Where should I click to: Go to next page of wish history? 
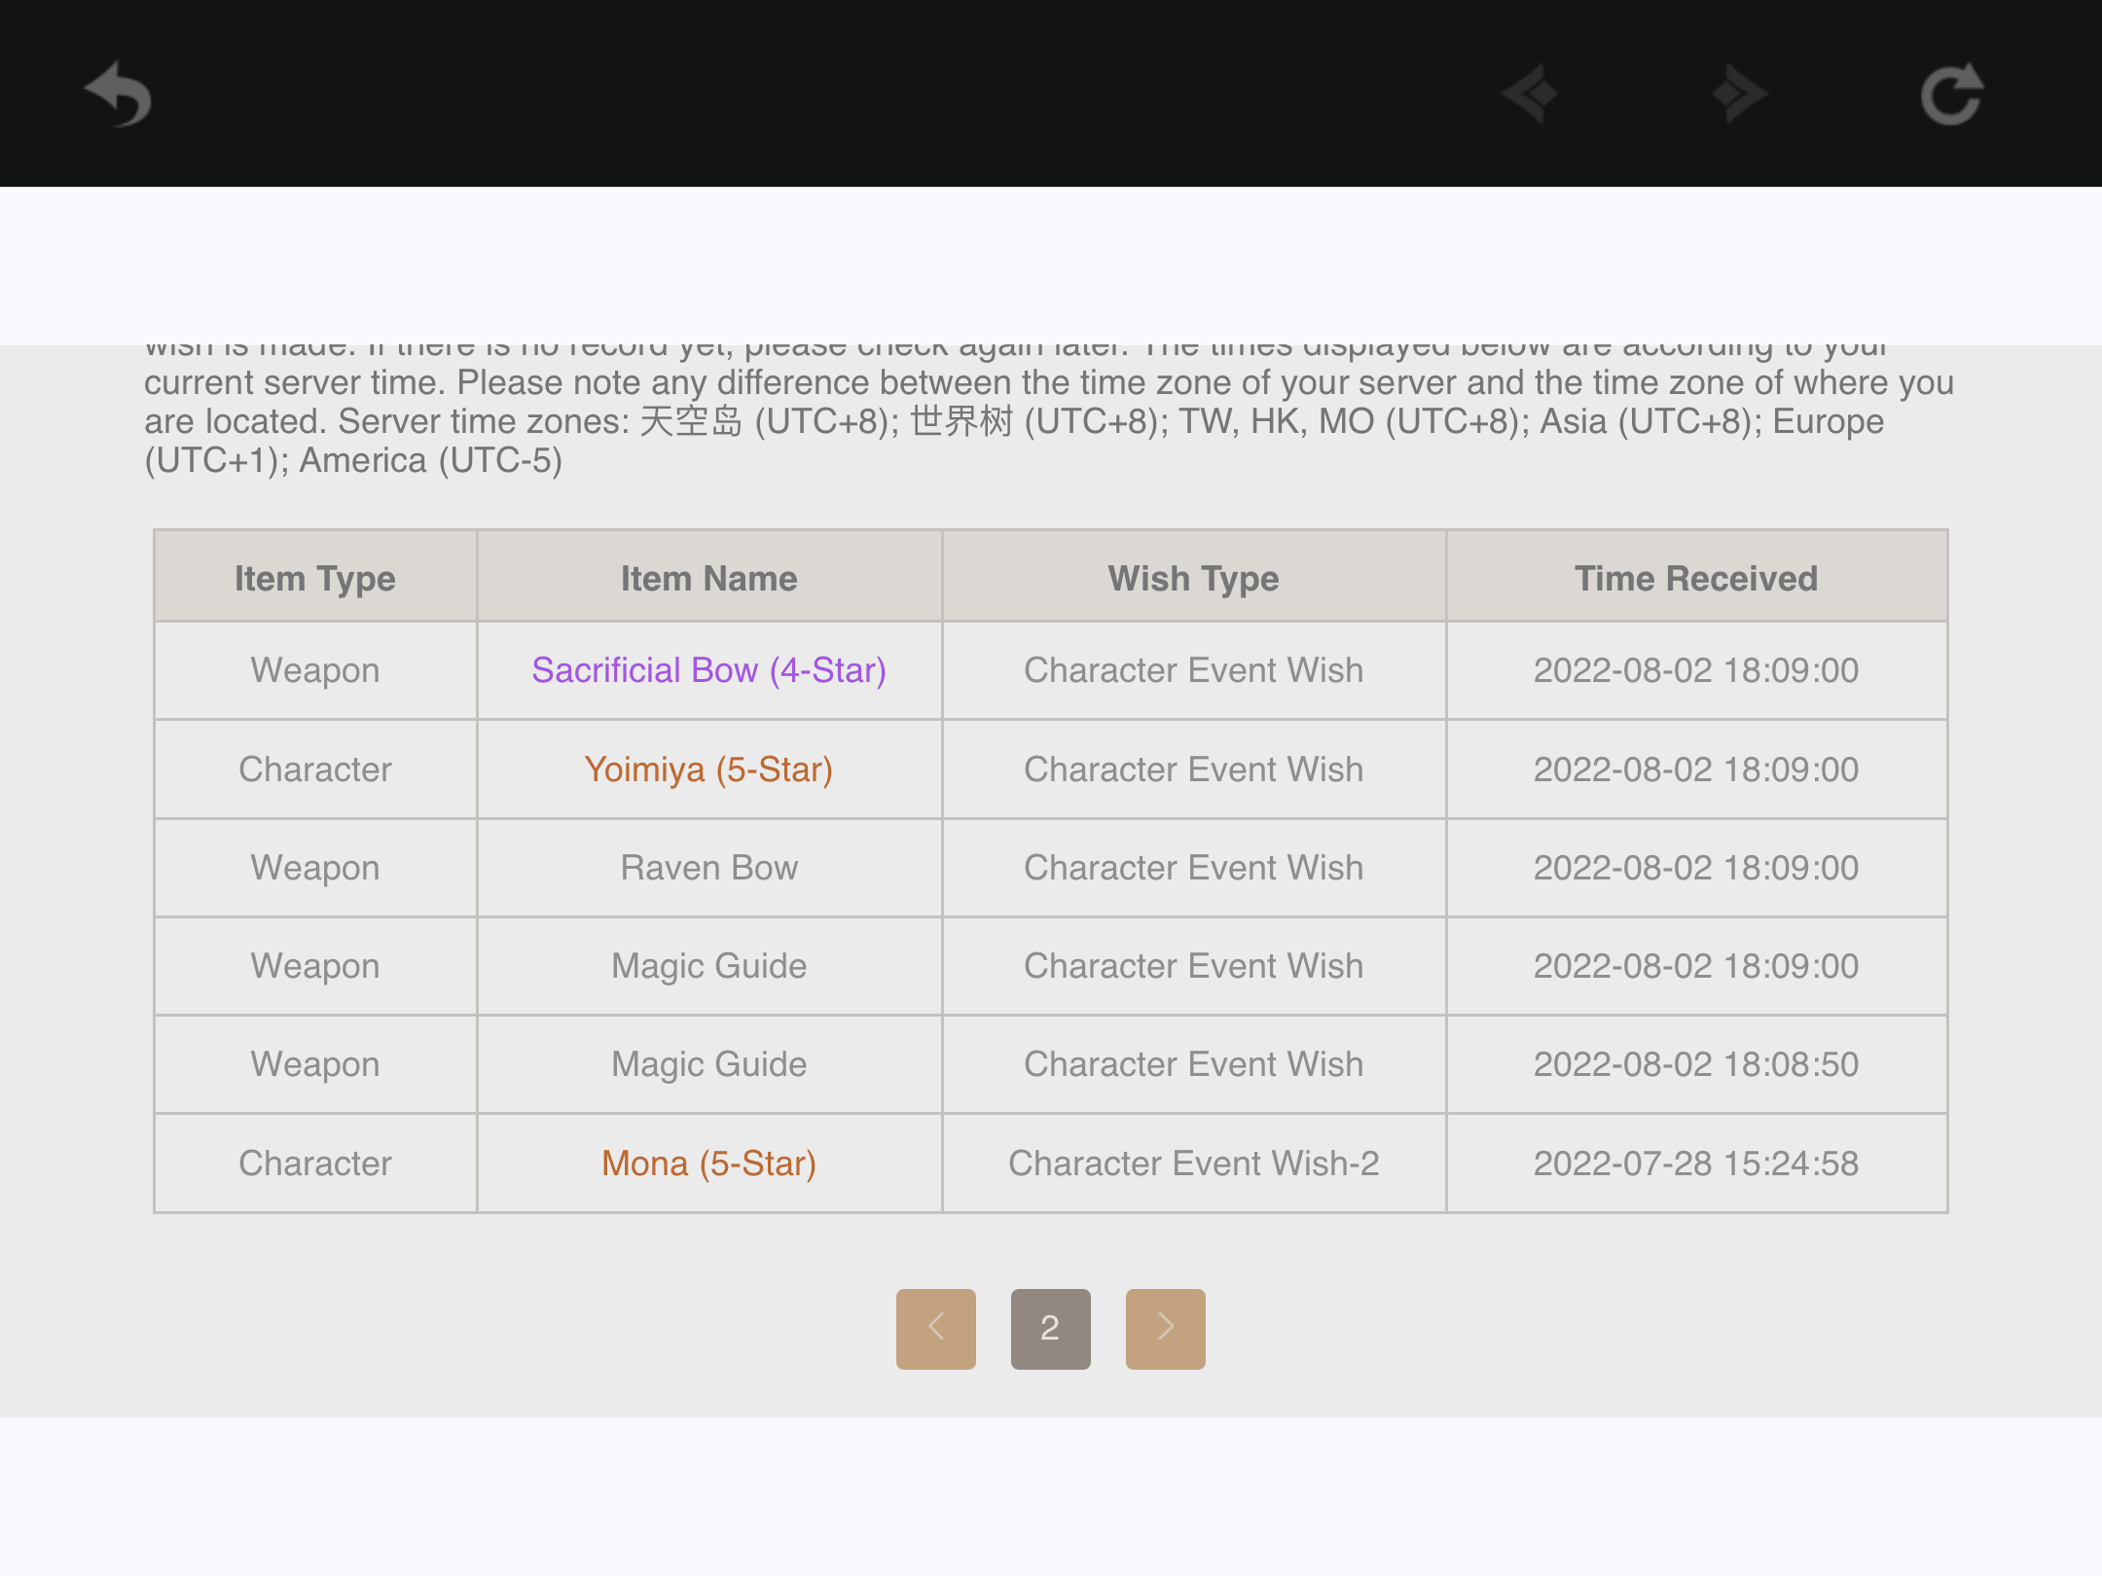tap(1165, 1328)
